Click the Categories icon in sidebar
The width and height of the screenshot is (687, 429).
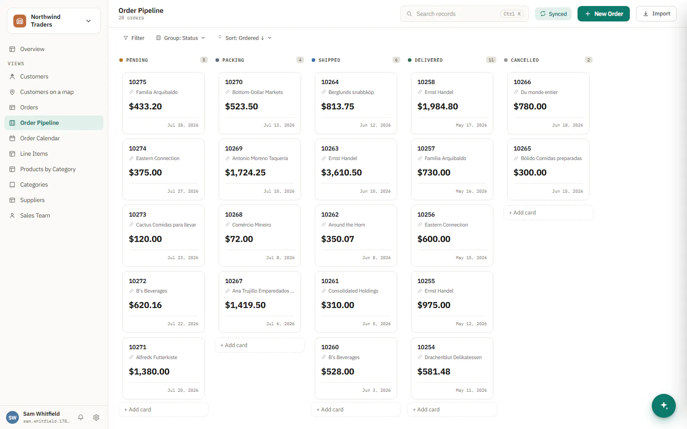12,184
